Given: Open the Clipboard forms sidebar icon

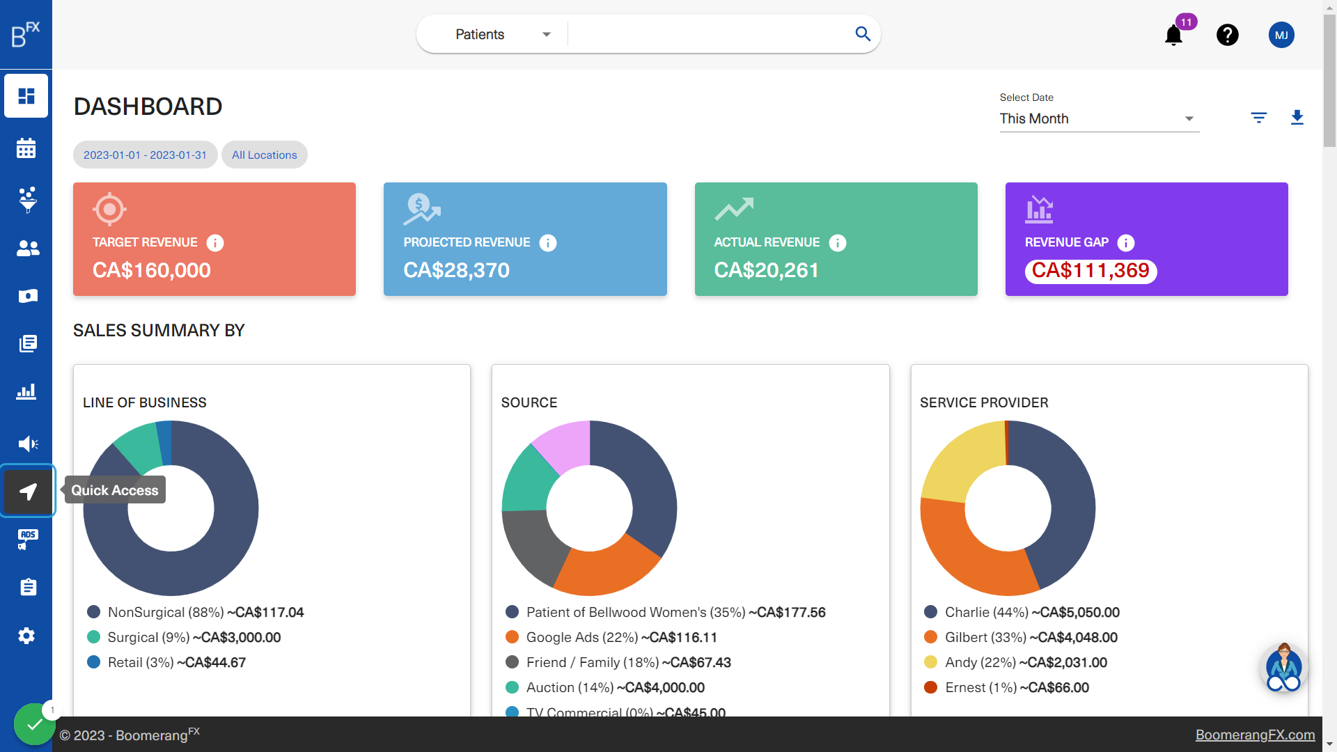Looking at the screenshot, I should click(28, 587).
